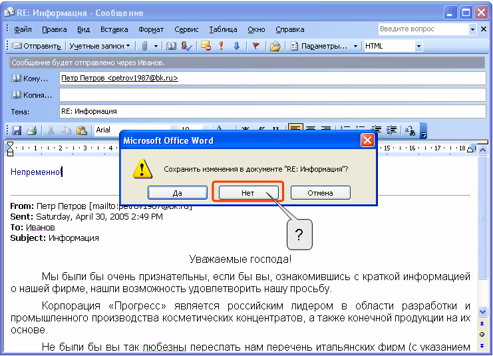
Task: Click the Кому address field
Action: (273, 78)
